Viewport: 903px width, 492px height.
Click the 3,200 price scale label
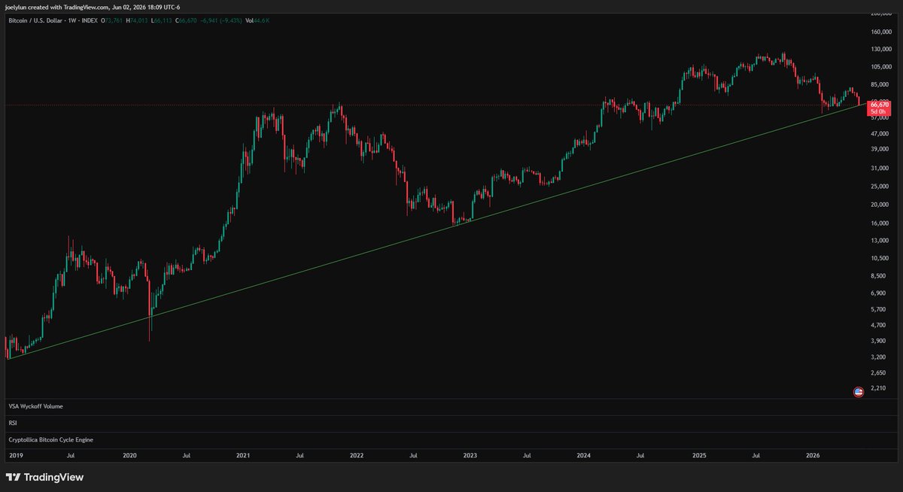pos(877,357)
